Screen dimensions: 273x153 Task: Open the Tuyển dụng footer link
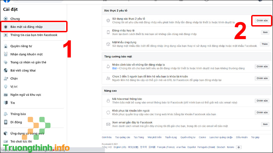171,137
